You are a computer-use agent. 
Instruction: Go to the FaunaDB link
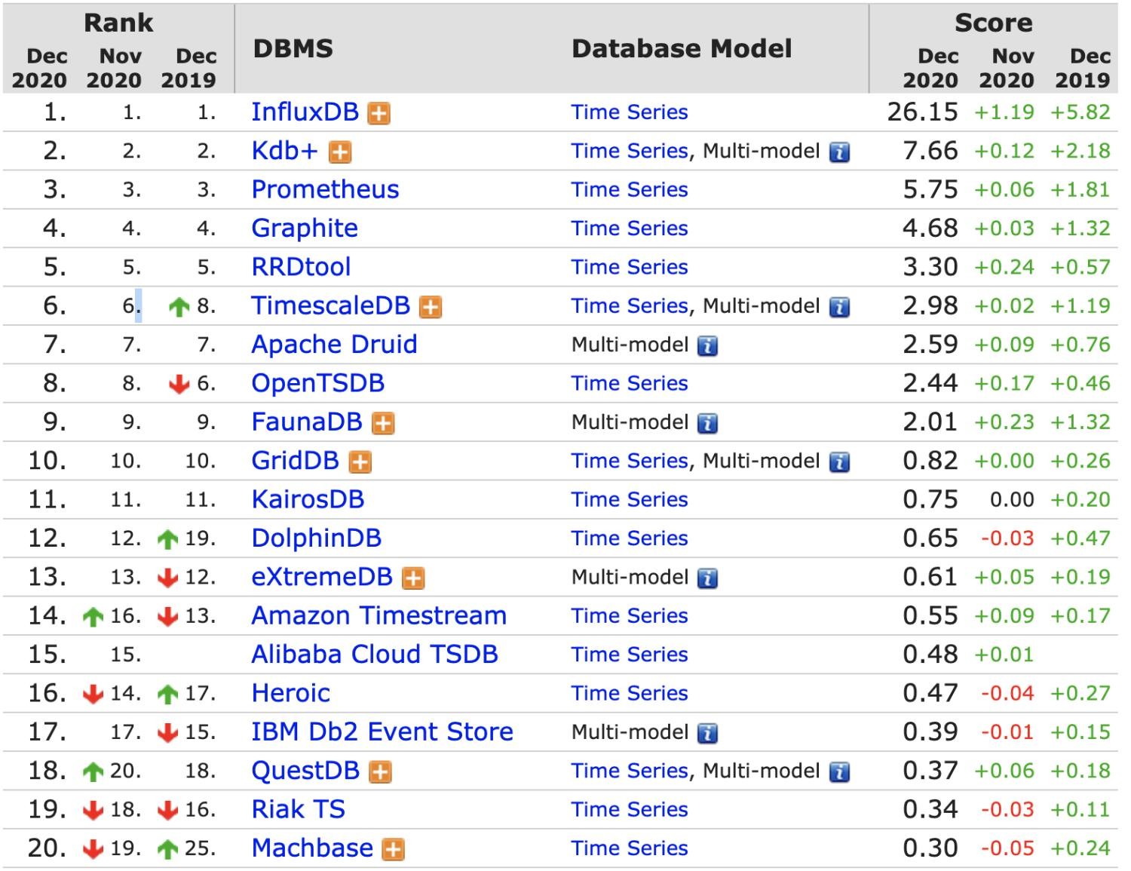(307, 422)
